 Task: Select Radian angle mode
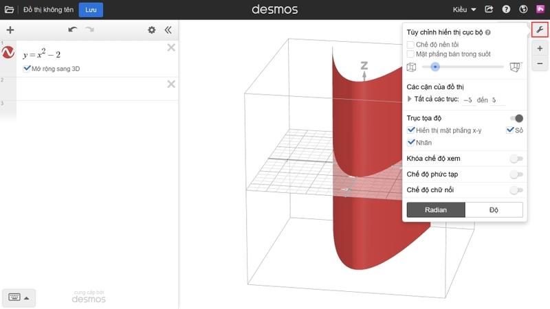tap(436, 210)
